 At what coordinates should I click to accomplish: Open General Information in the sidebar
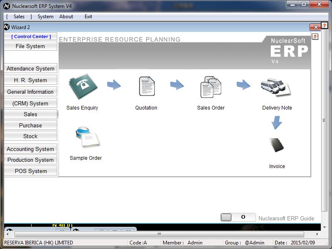(x=30, y=92)
